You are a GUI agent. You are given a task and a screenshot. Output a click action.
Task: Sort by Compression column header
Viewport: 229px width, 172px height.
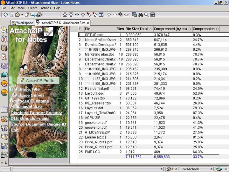204,29
